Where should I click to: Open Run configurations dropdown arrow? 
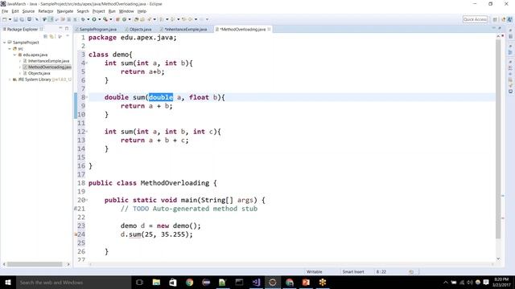tap(99, 19)
